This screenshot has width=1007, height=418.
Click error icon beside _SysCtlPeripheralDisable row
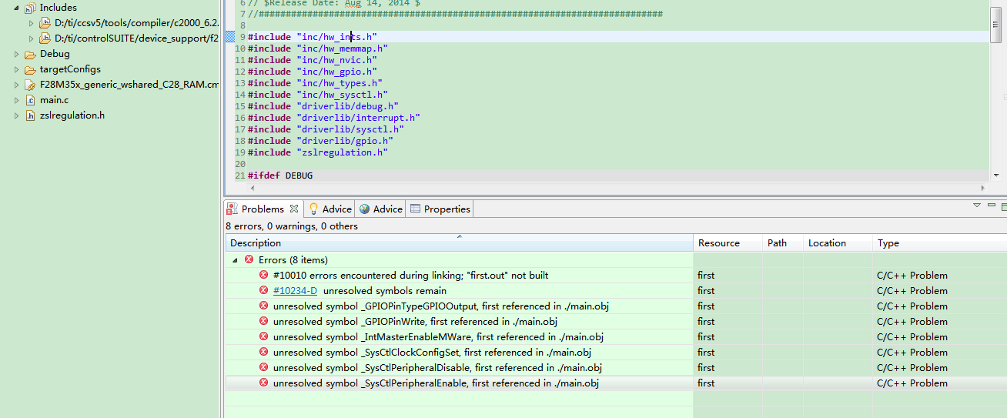263,368
